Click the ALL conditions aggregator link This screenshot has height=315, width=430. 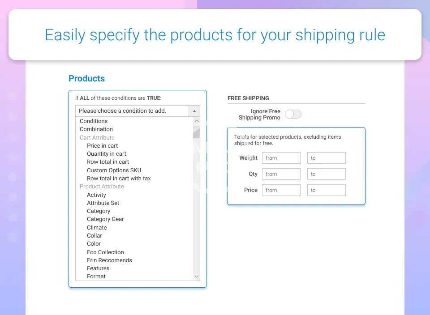(85, 98)
